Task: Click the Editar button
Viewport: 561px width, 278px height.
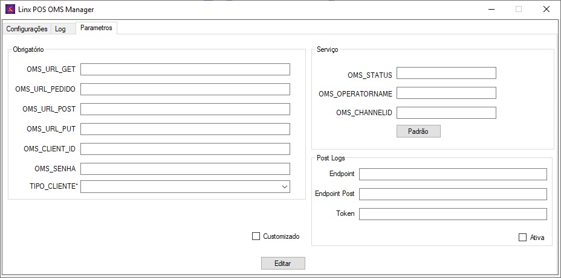Action: pos(283,264)
